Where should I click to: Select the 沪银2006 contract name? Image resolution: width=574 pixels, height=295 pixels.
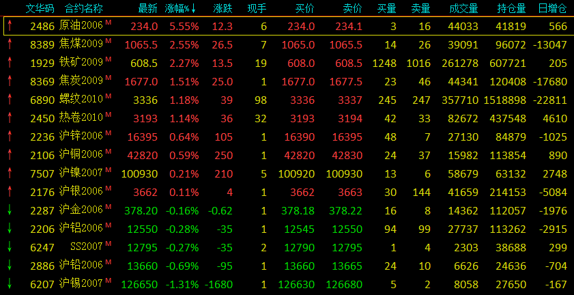click(x=81, y=192)
